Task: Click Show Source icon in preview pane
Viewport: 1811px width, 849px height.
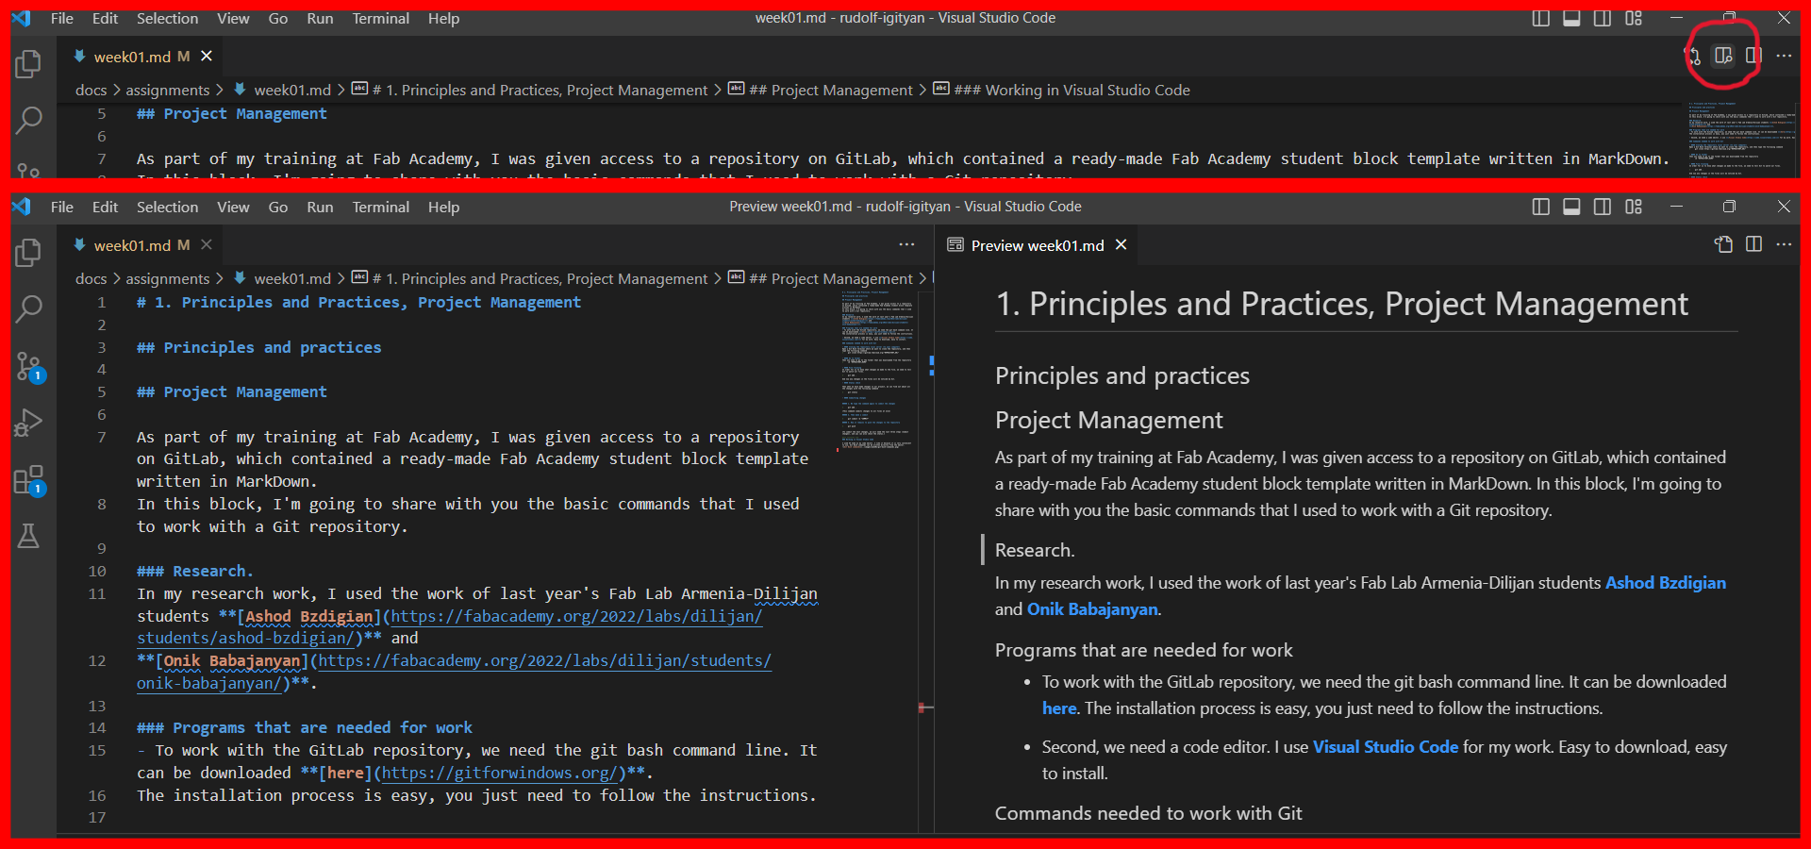Action: pyautogui.click(x=1723, y=244)
